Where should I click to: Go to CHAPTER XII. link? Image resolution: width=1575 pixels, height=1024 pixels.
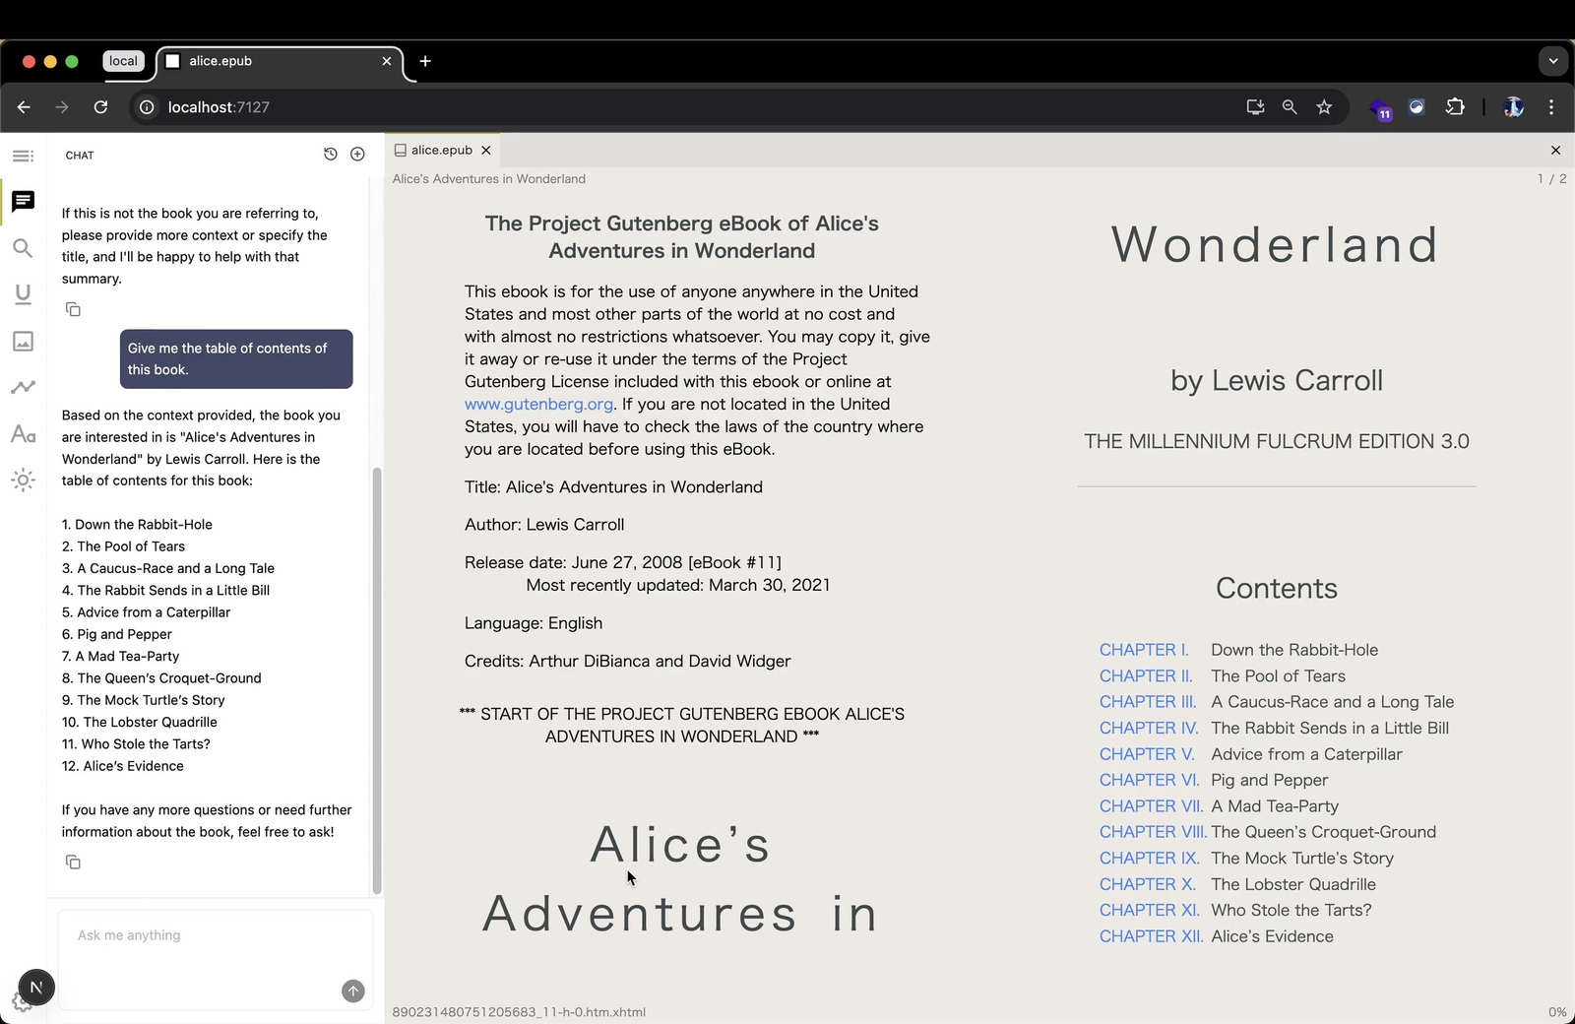pos(1152,936)
